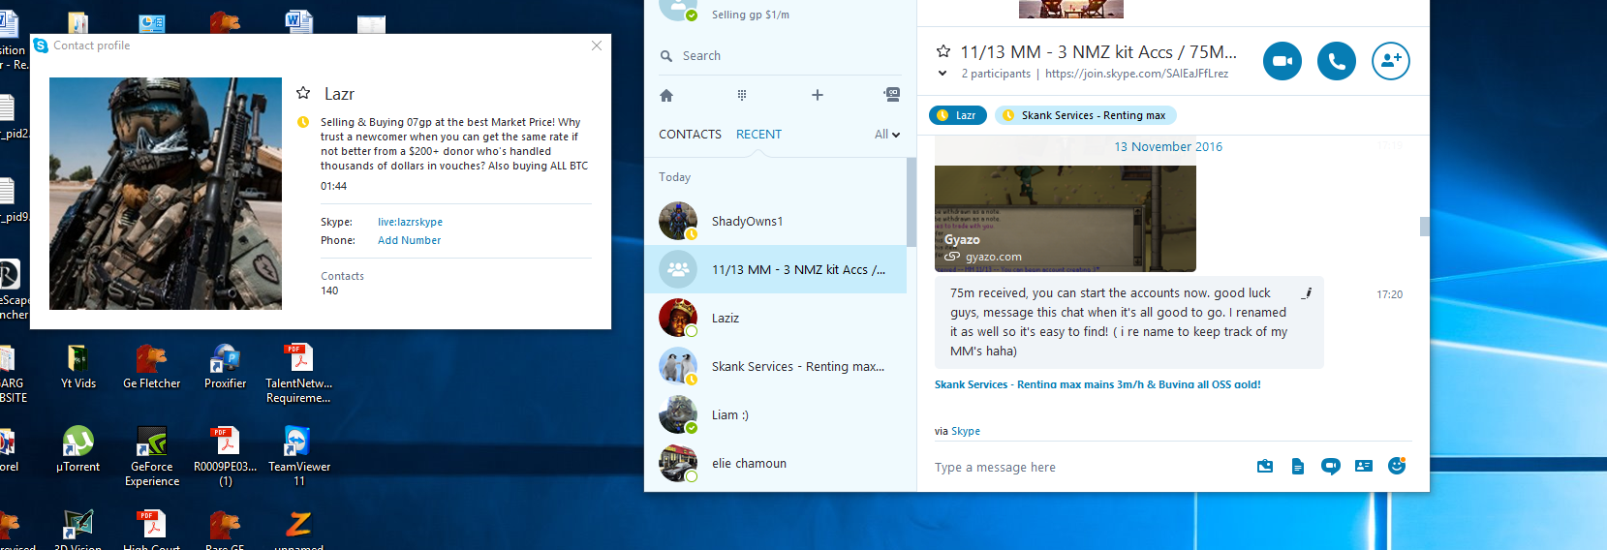The image size is (1607, 550).
Task: Send contacts with the contact card icon
Action: click(1364, 466)
